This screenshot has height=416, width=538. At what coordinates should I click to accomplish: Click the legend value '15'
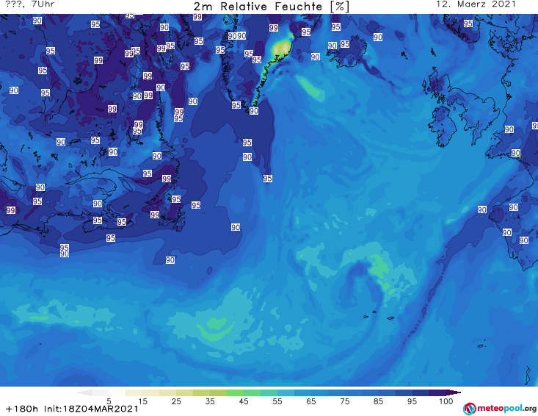142,401
